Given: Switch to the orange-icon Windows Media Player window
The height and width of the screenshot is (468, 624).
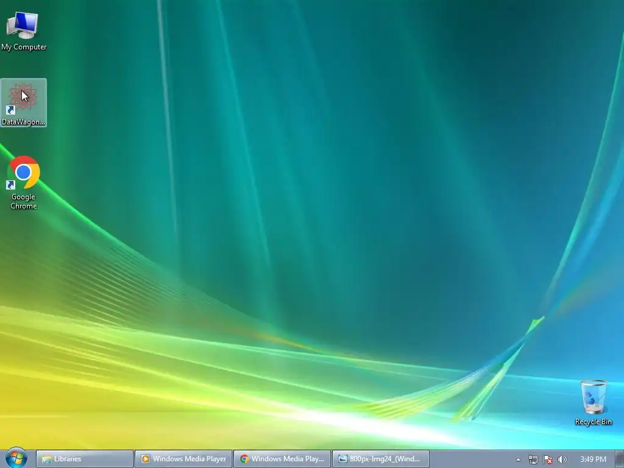Looking at the screenshot, I should coord(183,459).
